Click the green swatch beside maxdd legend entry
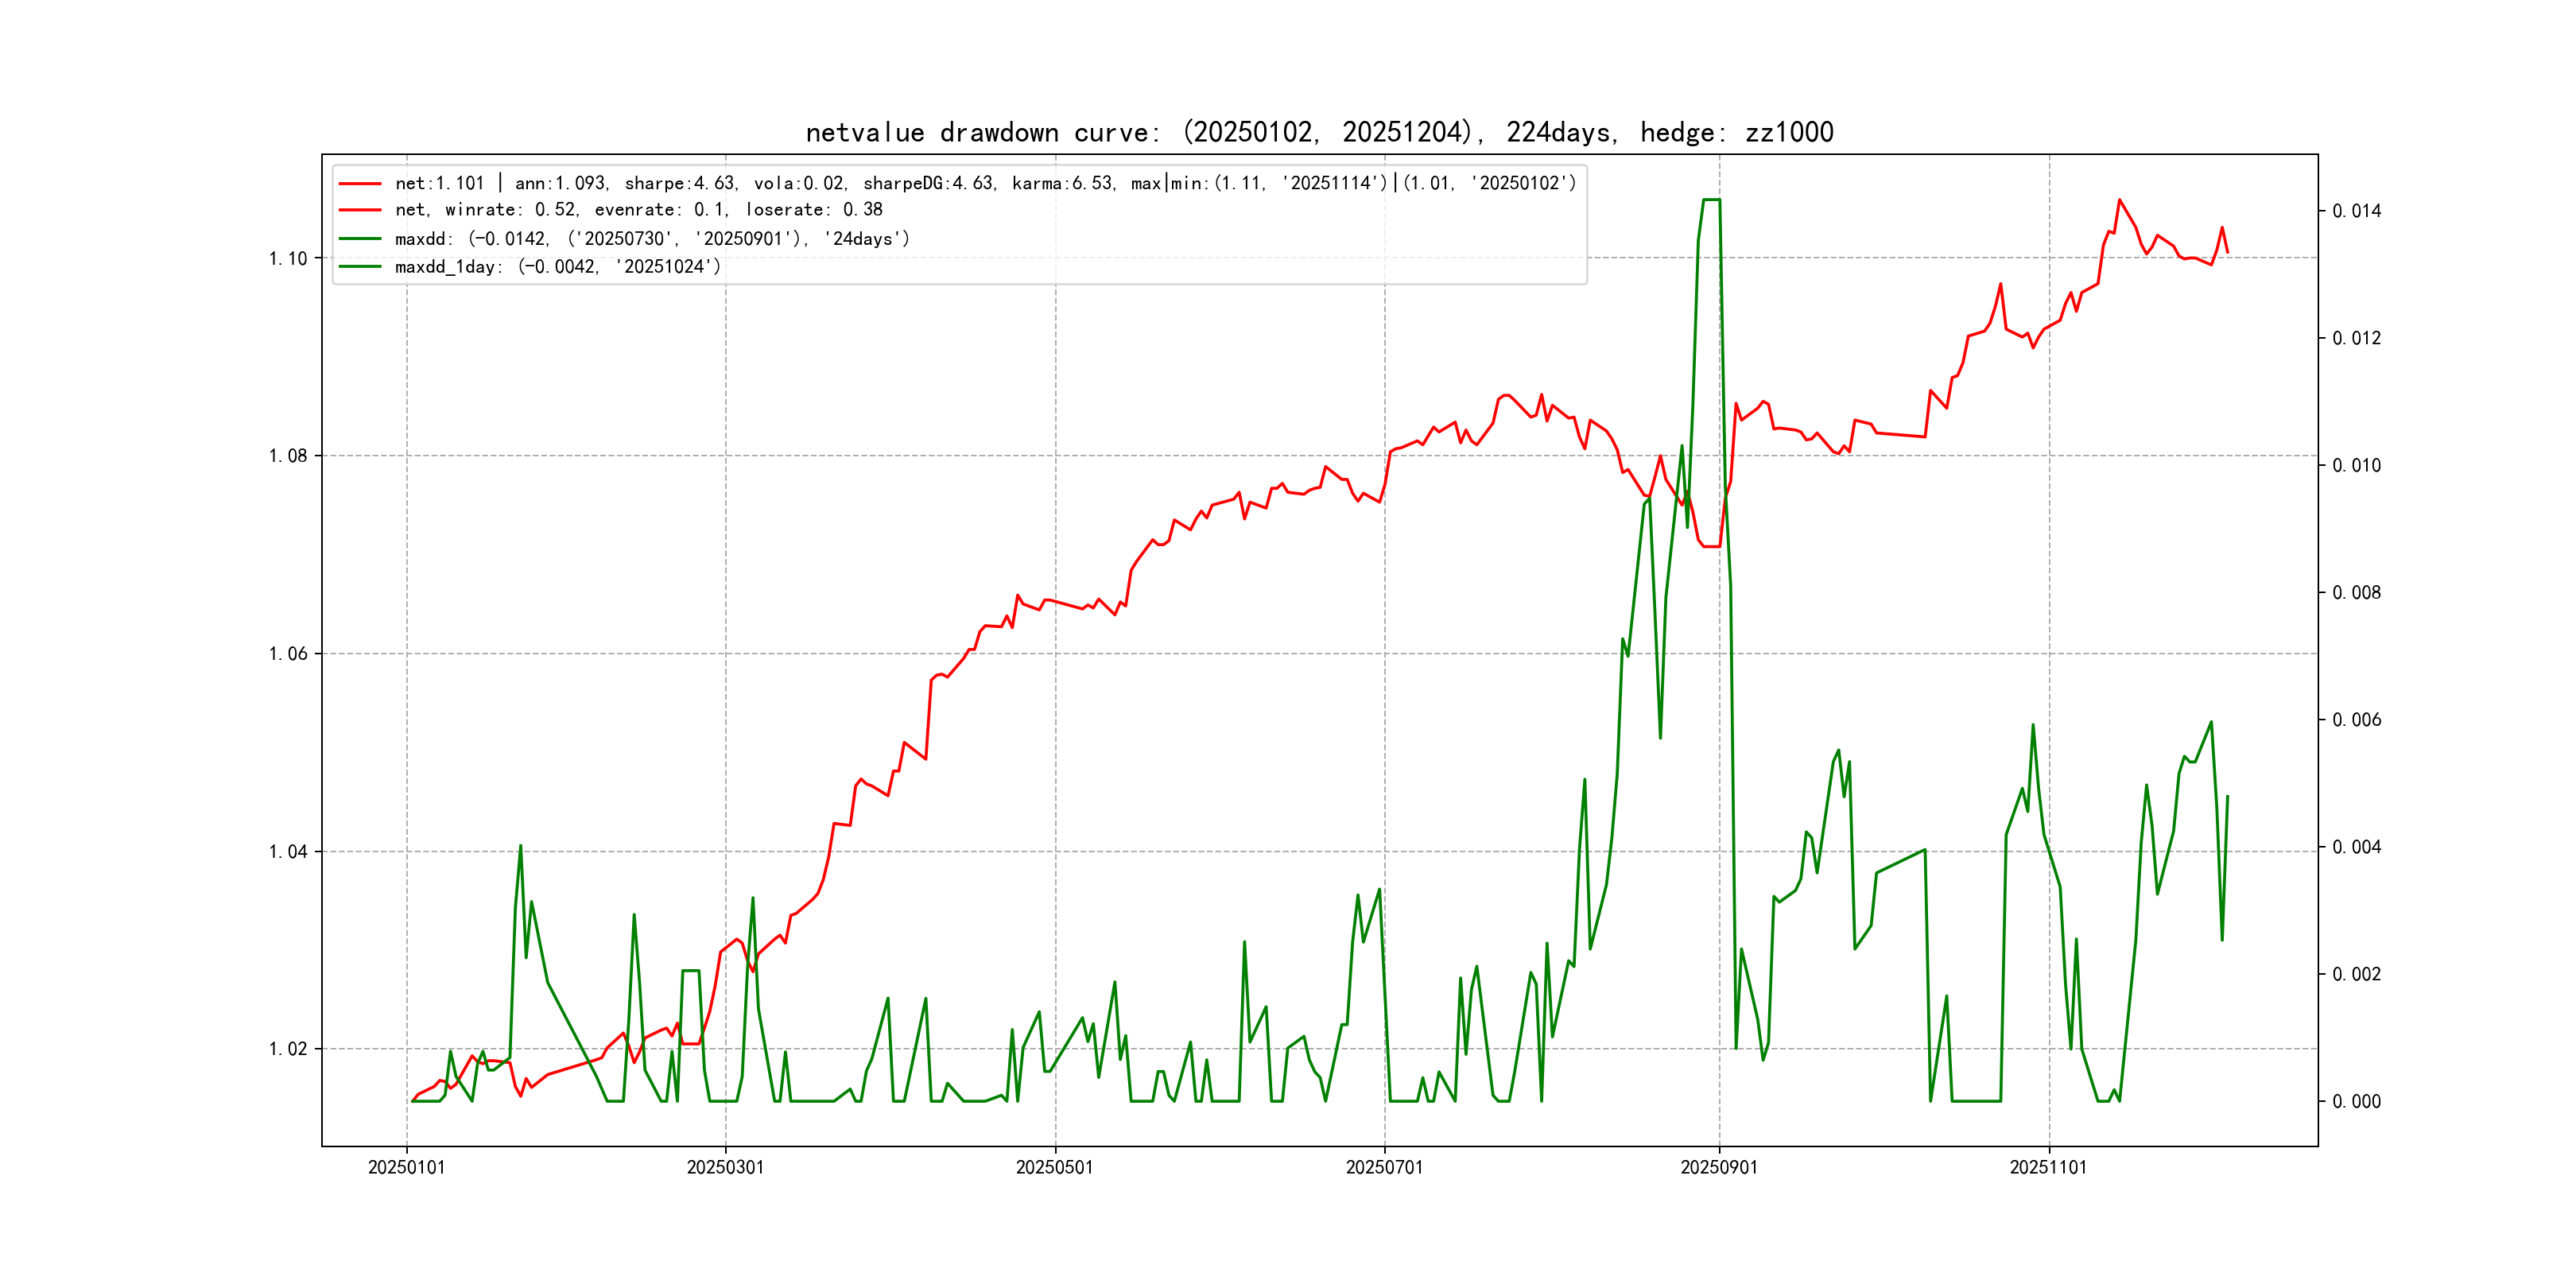This screenshot has width=2576, height=1288. click(x=360, y=239)
